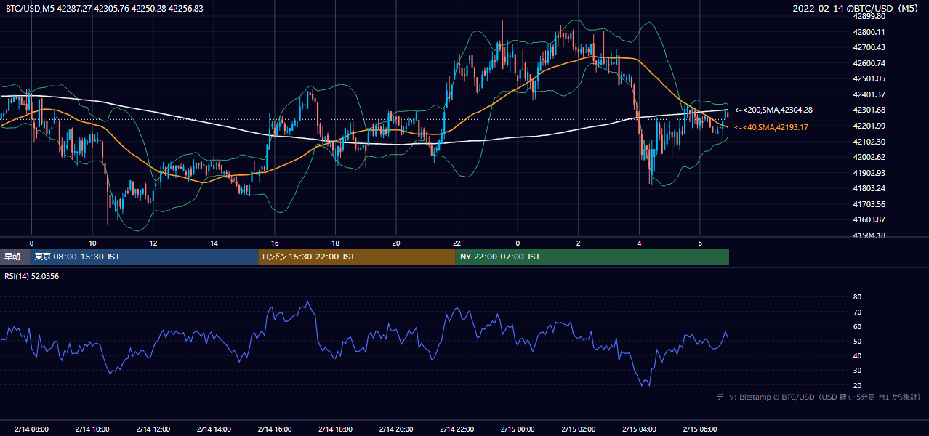929x436 pixels.
Task: Click the 42600.74 price axis label
Action: [x=869, y=63]
